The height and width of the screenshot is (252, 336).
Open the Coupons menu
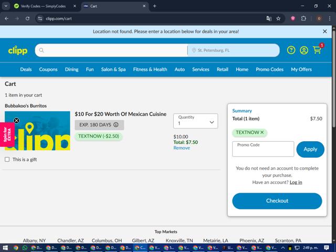click(x=48, y=69)
